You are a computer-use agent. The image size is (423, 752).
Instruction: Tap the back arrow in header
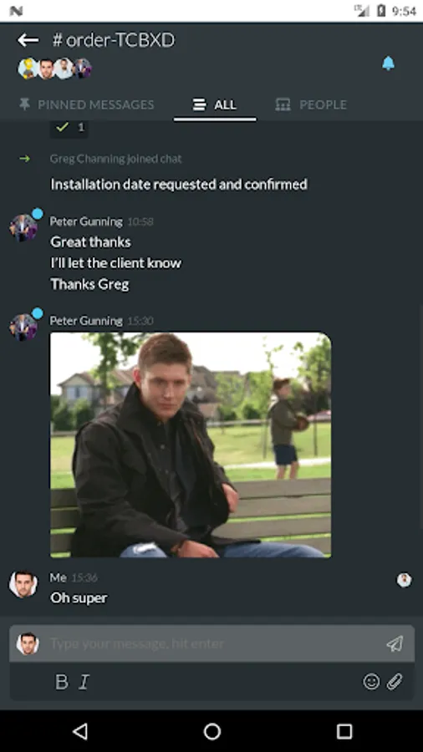pos(28,40)
